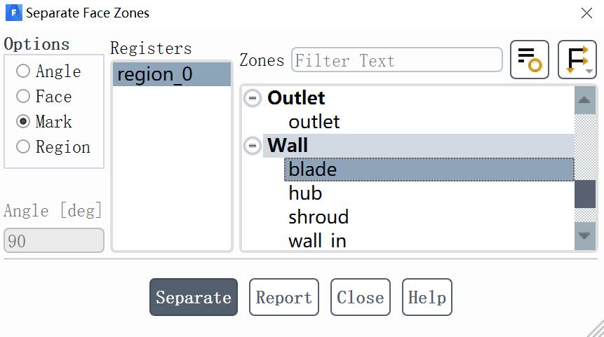Select the outlet zone

tap(314, 122)
